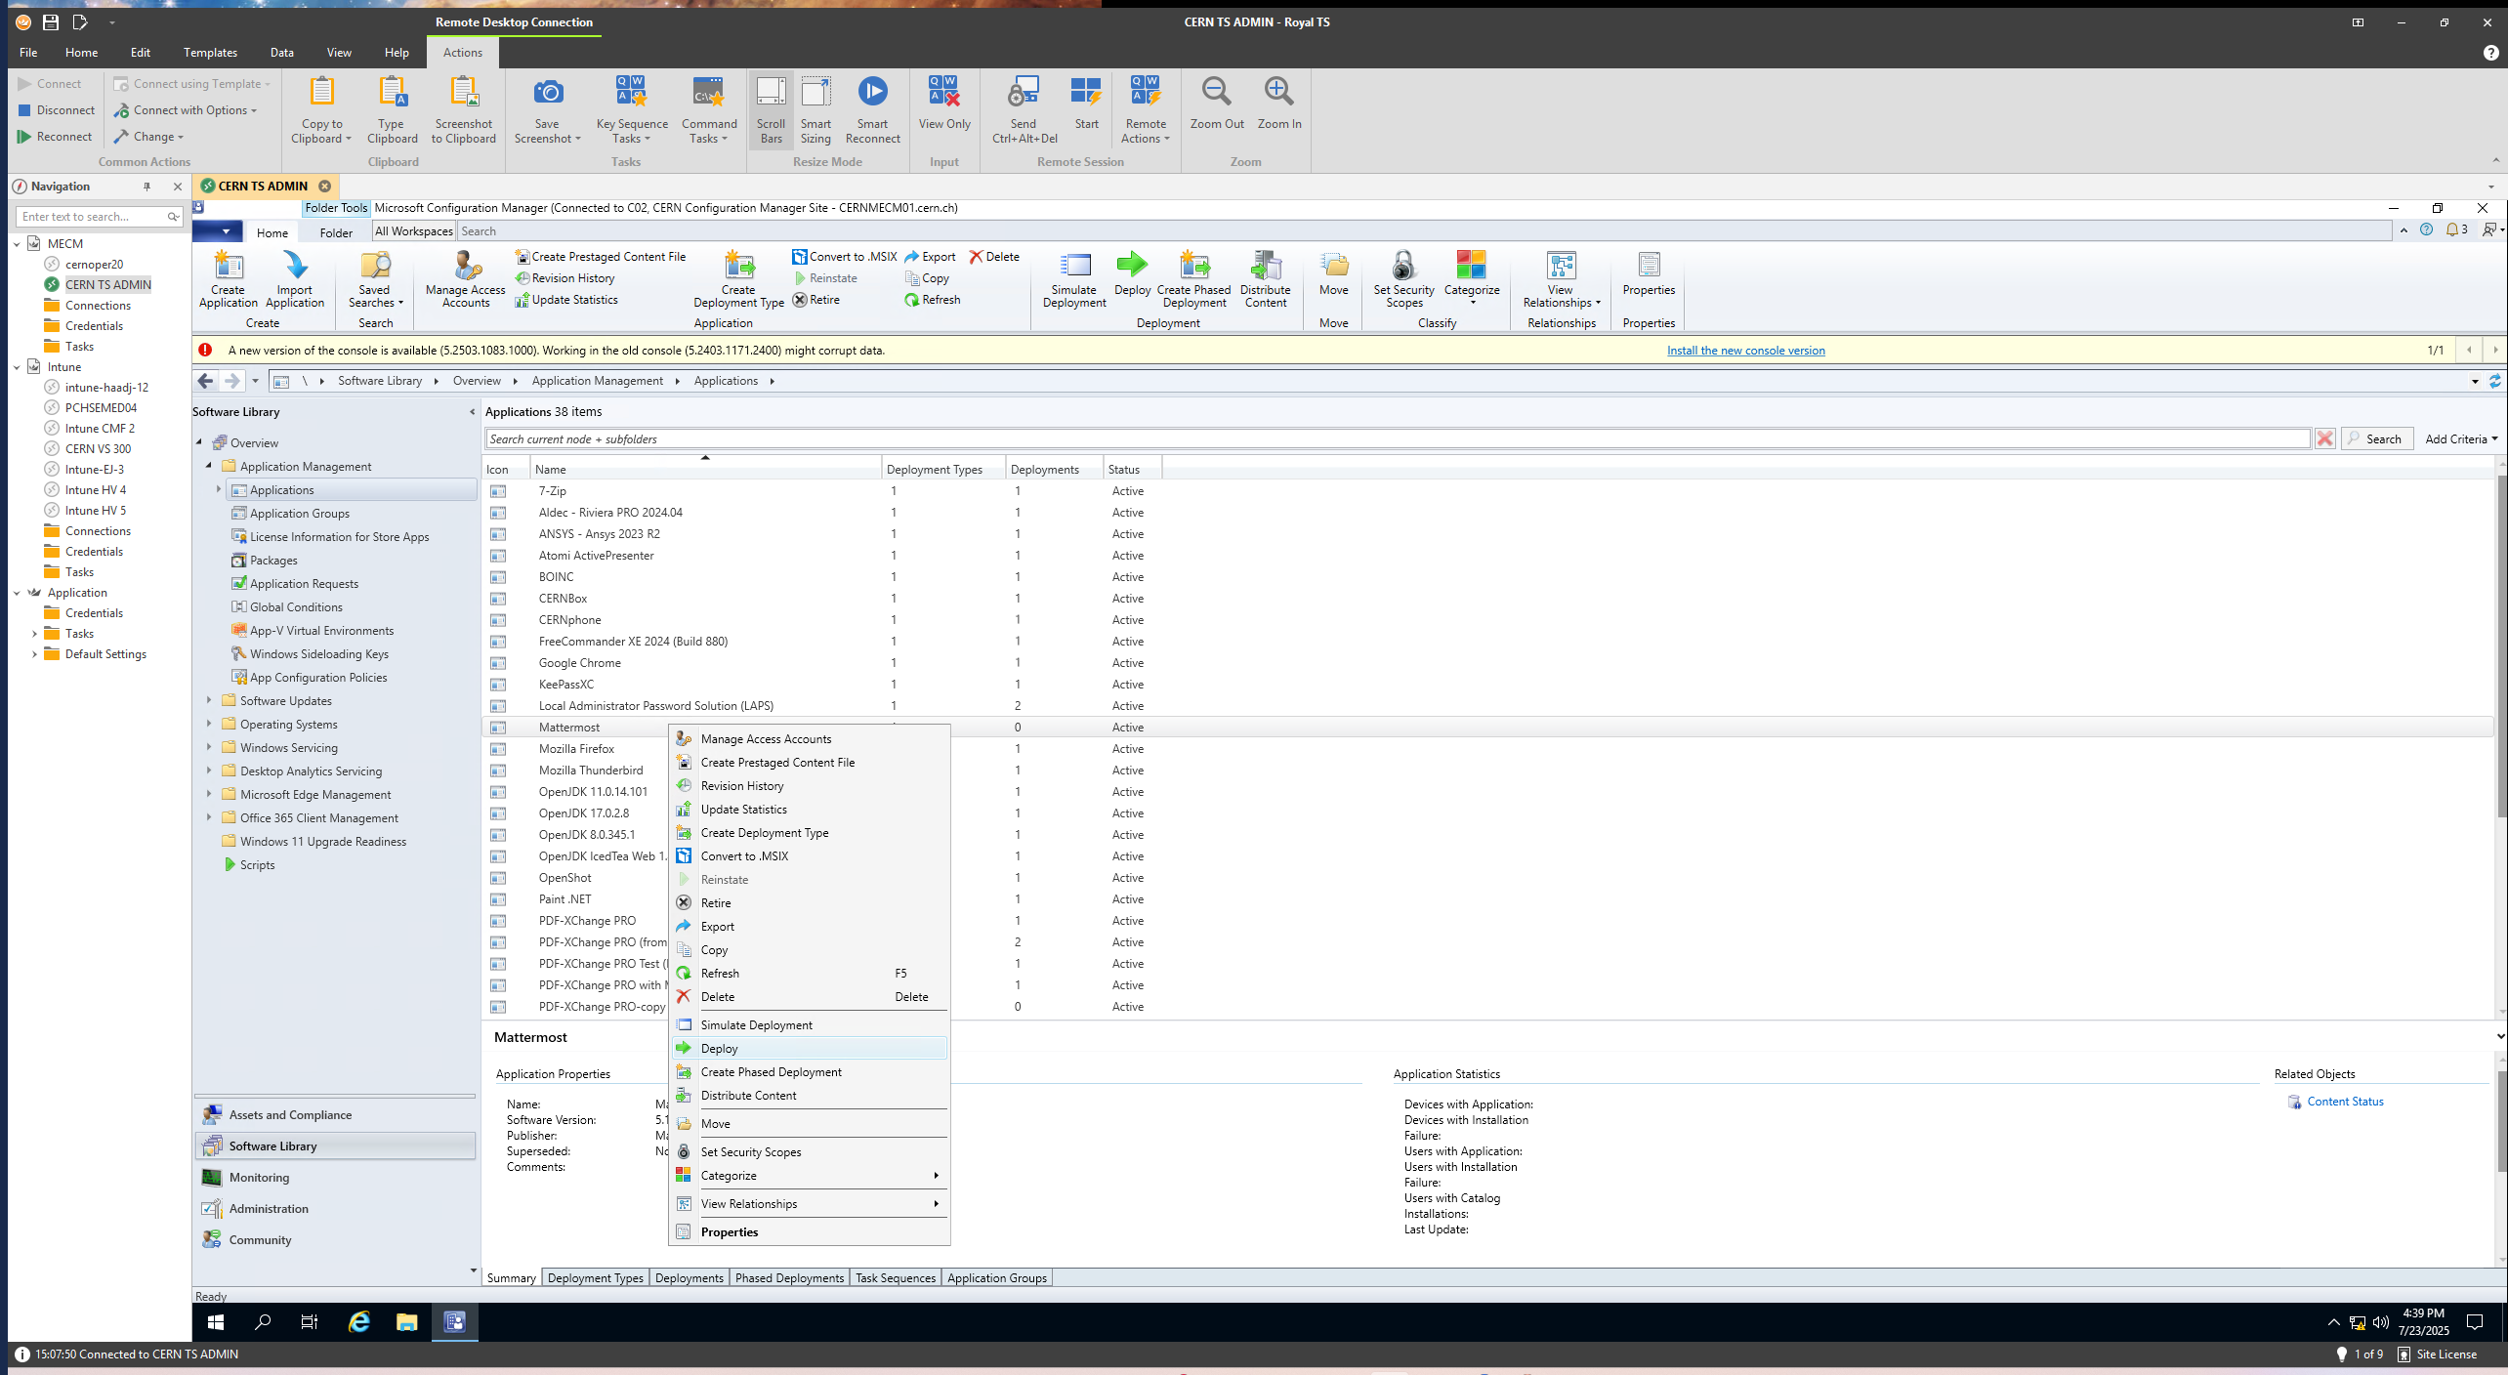Clear search with red X button

(2325, 439)
